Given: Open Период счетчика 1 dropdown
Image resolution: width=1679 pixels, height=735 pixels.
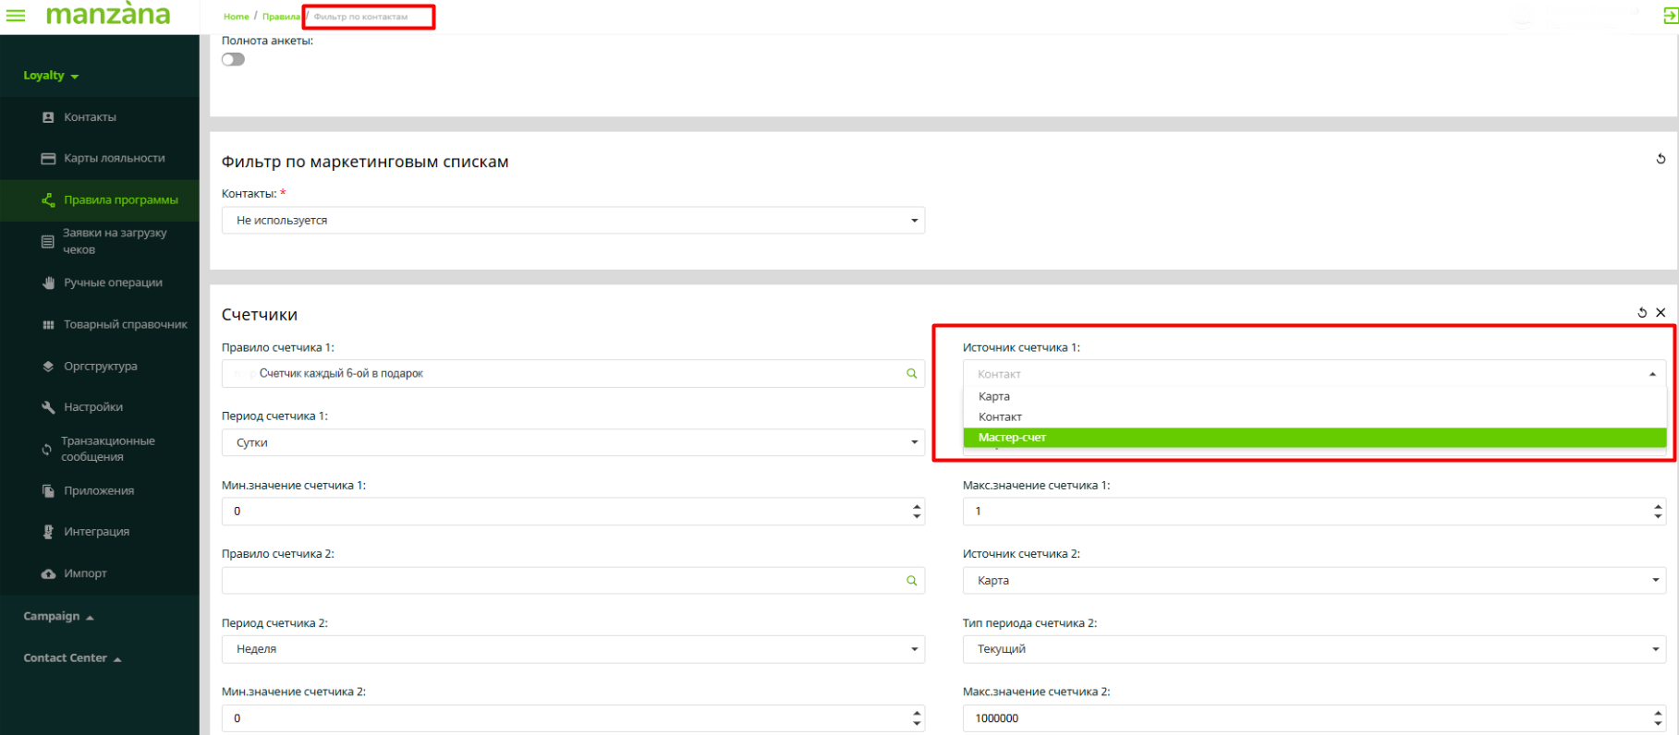Looking at the screenshot, I should 572,442.
